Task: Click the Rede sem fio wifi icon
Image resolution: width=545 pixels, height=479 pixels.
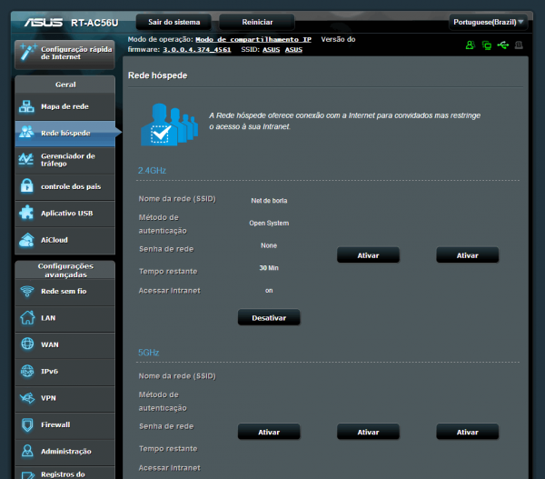Action: tap(27, 291)
